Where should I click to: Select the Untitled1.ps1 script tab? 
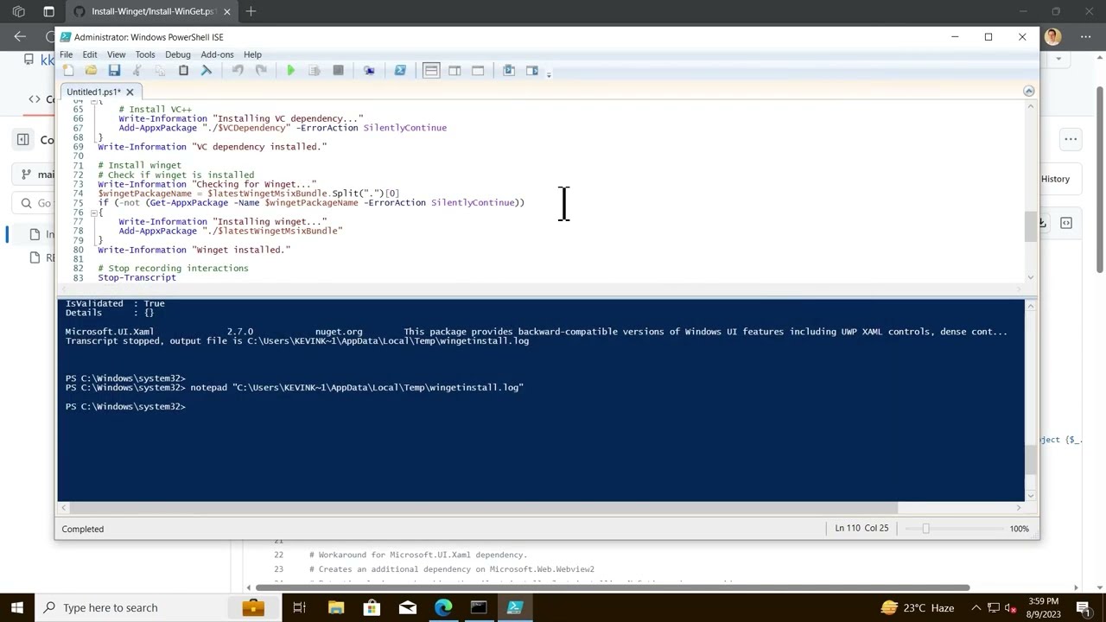pos(93,92)
